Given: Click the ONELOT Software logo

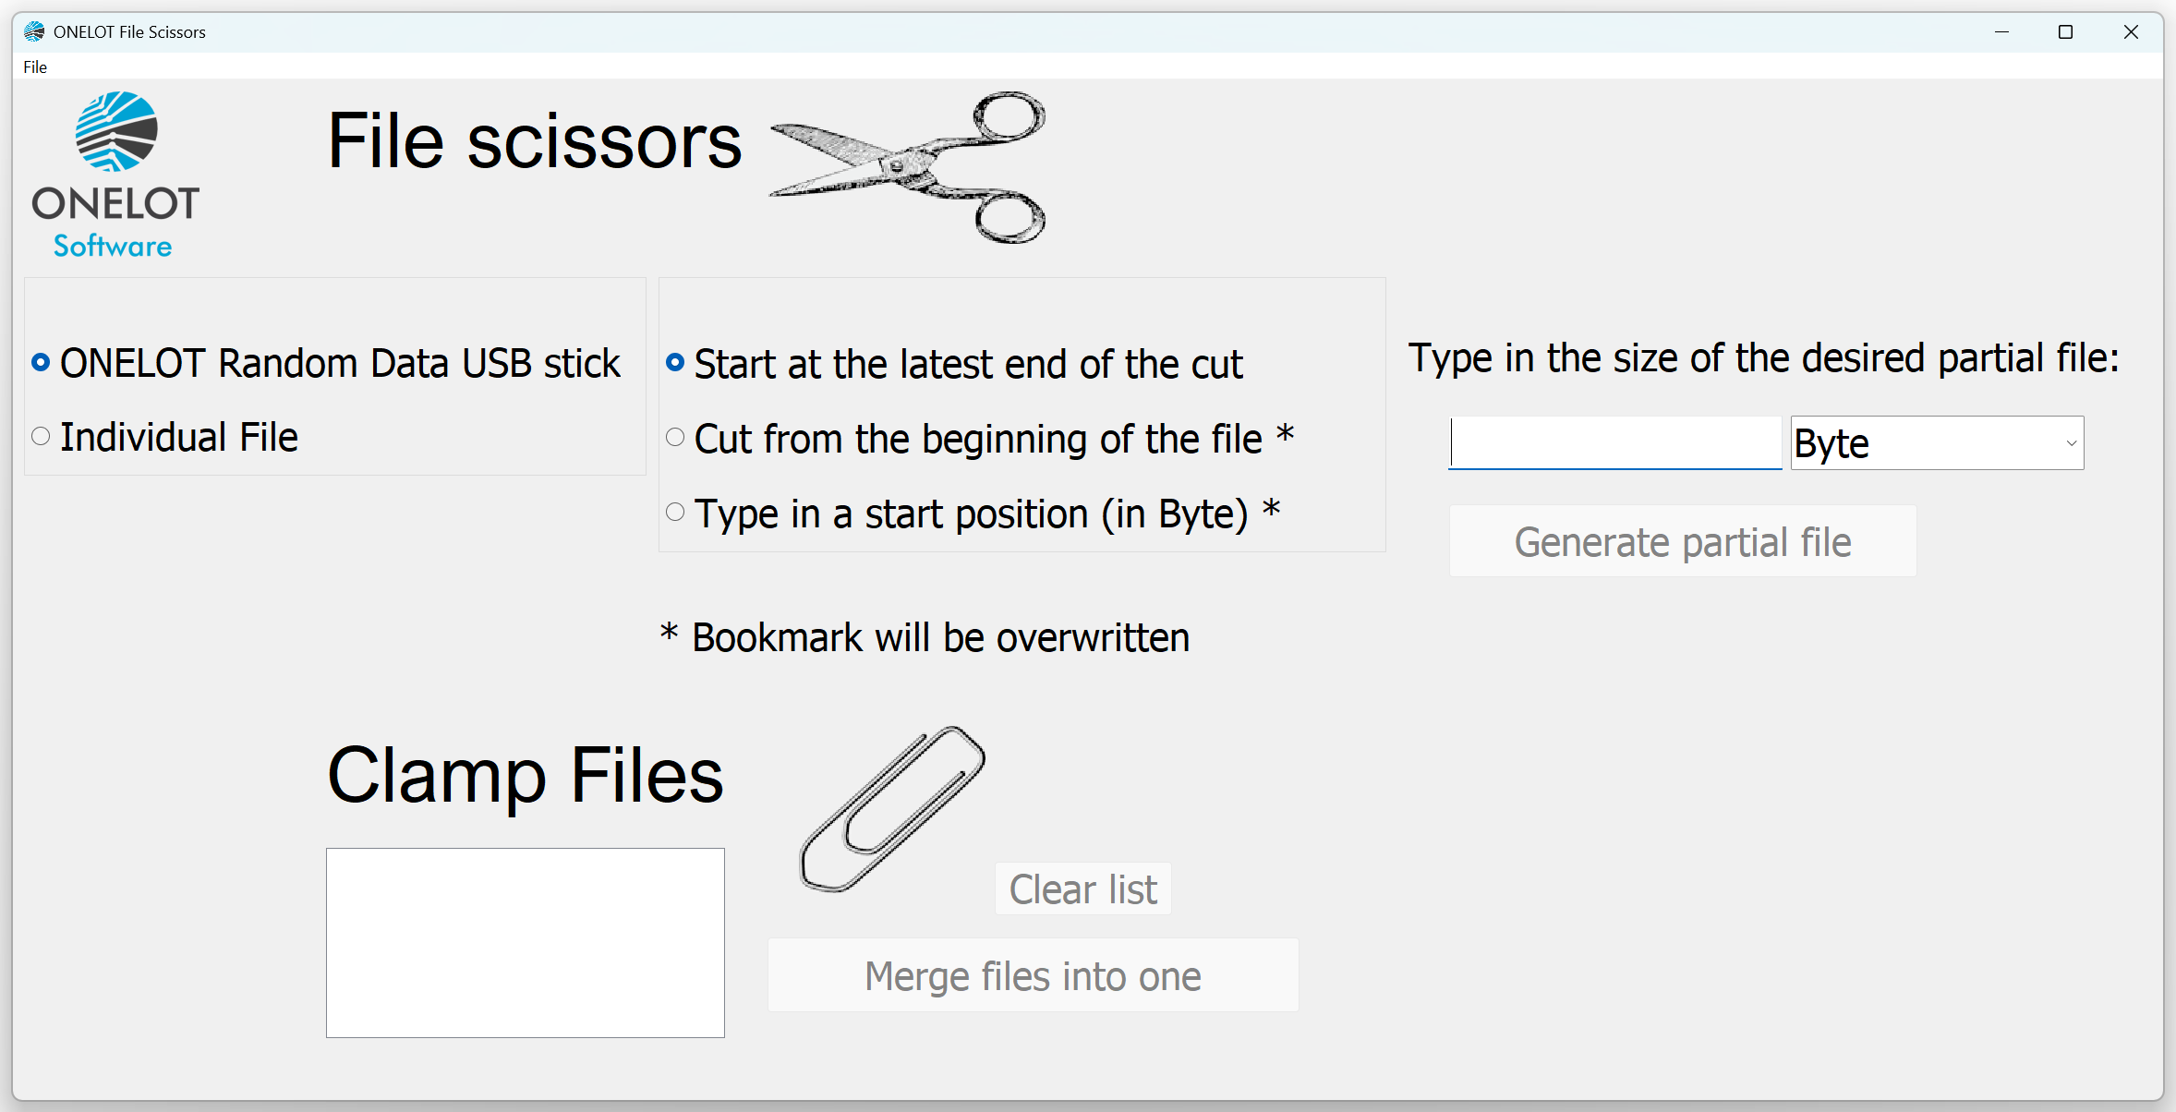Looking at the screenshot, I should coord(115,175).
